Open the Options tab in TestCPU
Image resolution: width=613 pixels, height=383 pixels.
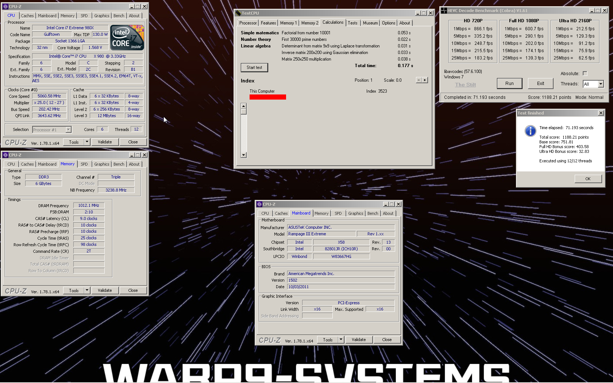389,23
